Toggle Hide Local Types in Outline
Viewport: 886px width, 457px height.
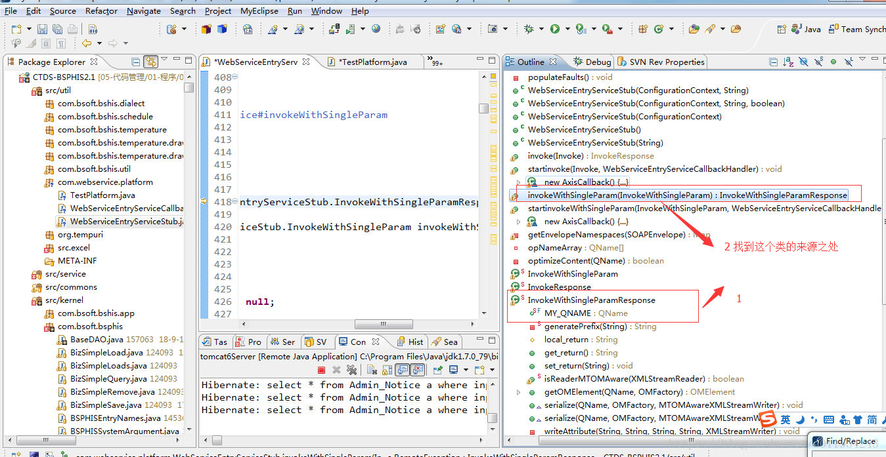tap(849, 62)
